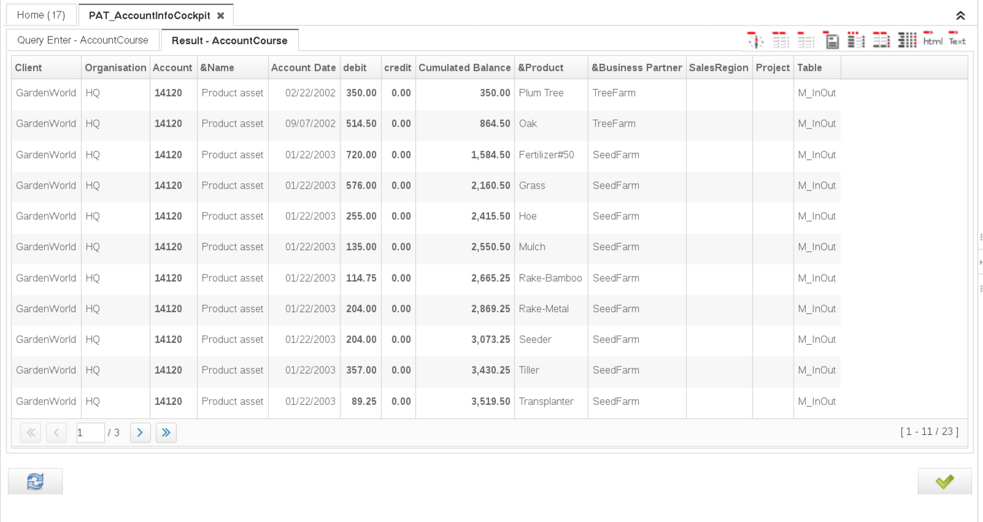Screen dimensions: 983x522
Task: Click the html export icon
Action: click(x=932, y=40)
